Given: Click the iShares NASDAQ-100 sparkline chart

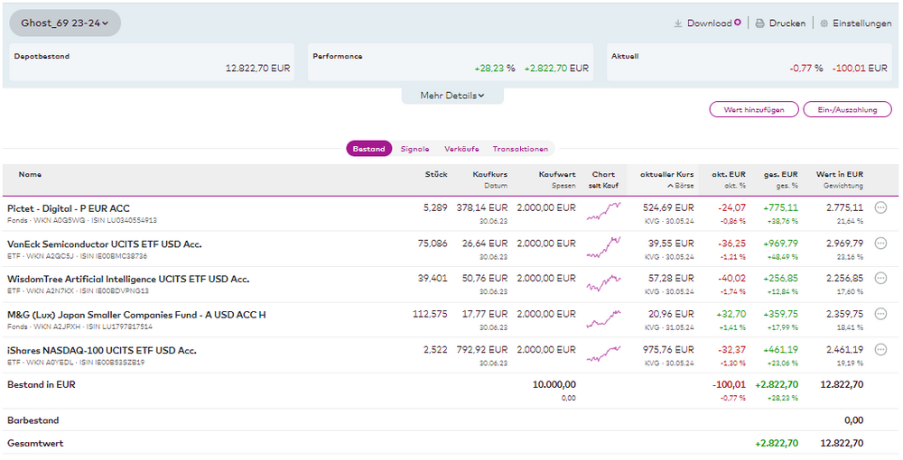Looking at the screenshot, I should (603, 354).
